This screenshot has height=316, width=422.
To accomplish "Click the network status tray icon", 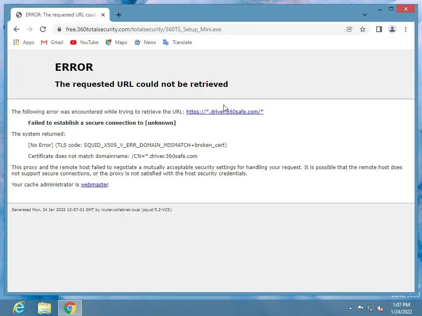I will click(x=370, y=308).
